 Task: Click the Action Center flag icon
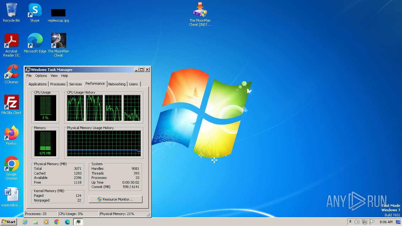pyautogui.click(x=372, y=222)
